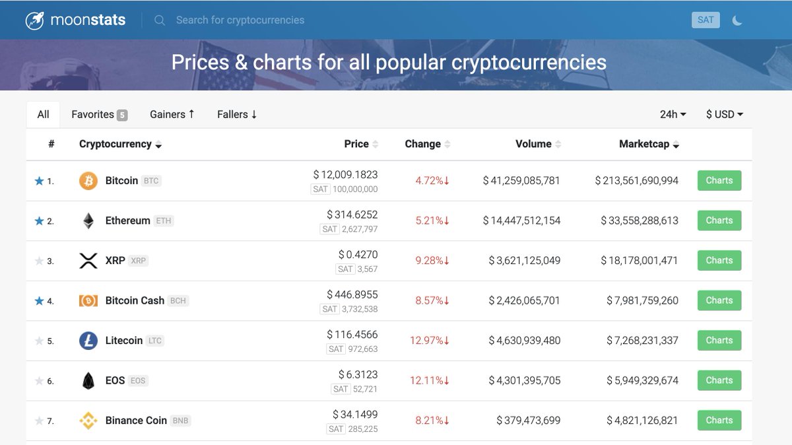Image resolution: width=792 pixels, height=445 pixels.
Task: Click the Favorites count badge 5
Action: [x=122, y=115]
